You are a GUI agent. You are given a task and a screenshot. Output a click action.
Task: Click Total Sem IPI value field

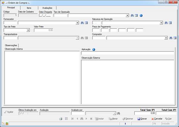pos(145,113)
